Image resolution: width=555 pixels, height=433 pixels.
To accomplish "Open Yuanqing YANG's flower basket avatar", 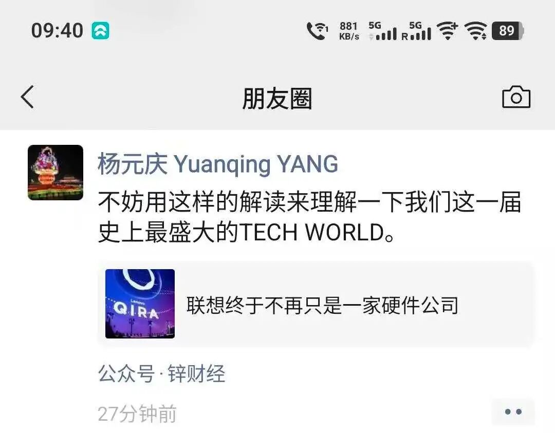I will (55, 172).
